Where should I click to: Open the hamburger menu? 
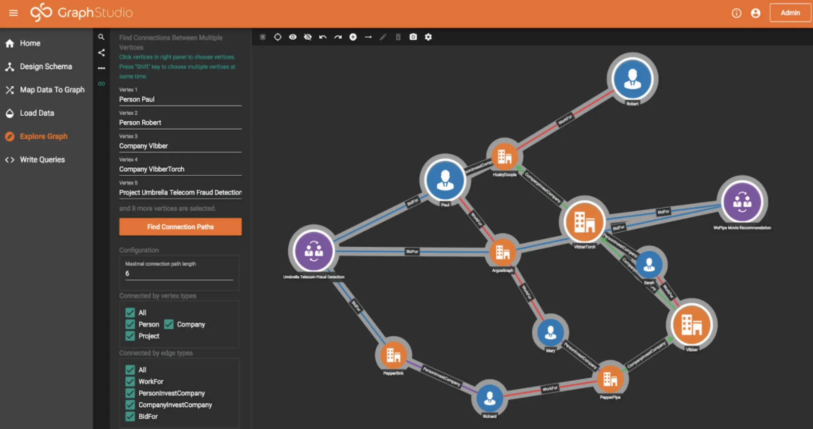coord(13,13)
